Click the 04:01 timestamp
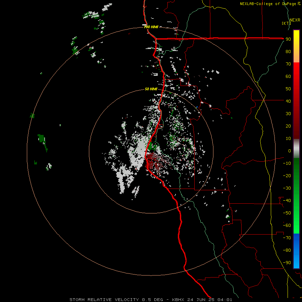The height and width of the screenshot is (302, 302). [225, 300]
